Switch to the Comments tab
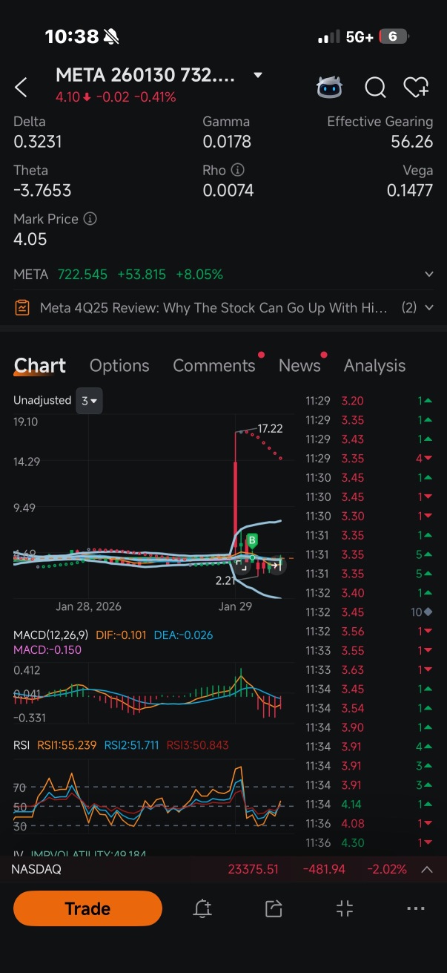 [x=214, y=365]
